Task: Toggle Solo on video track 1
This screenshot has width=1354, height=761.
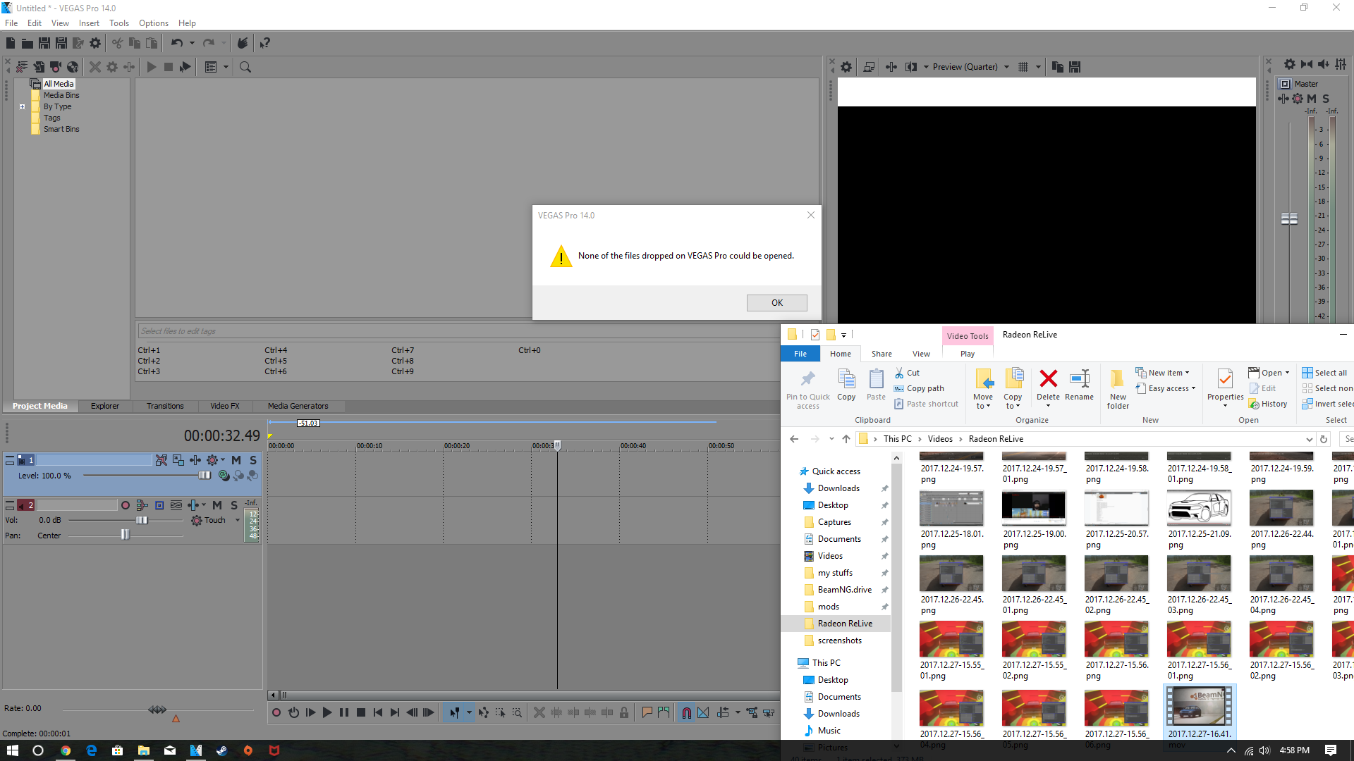Action: point(253,460)
